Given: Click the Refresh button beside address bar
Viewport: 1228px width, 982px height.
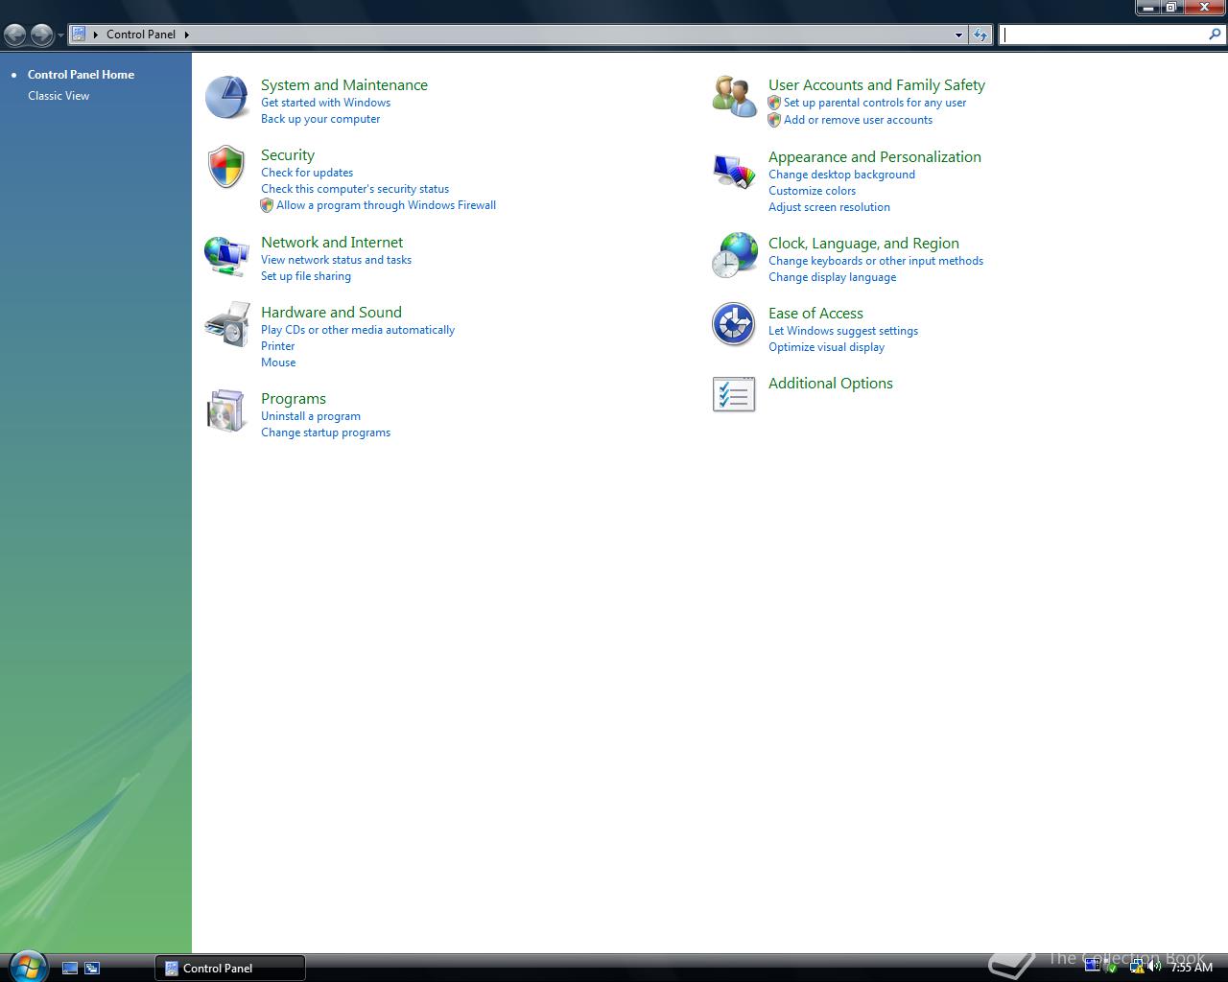Looking at the screenshot, I should [x=980, y=35].
